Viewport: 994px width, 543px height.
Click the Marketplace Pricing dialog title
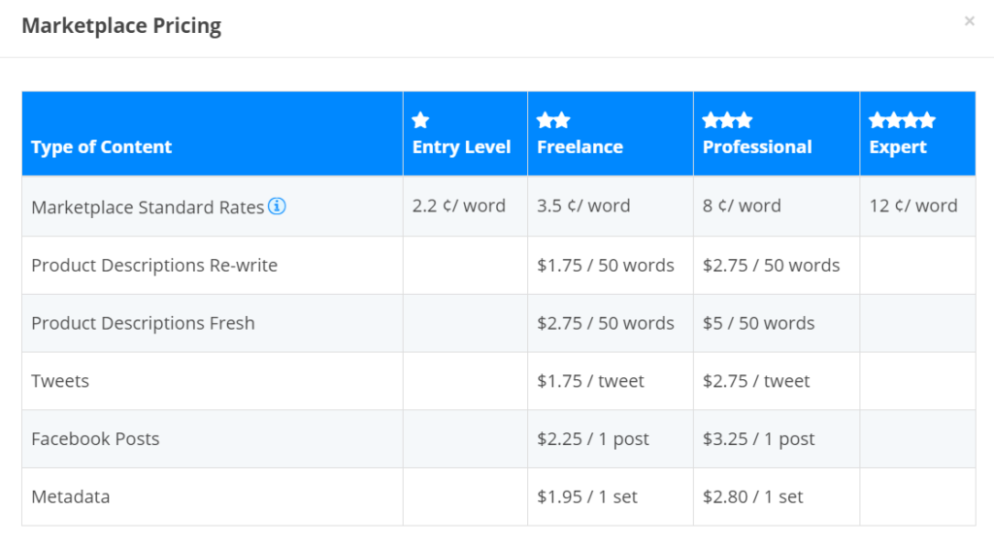(x=121, y=25)
